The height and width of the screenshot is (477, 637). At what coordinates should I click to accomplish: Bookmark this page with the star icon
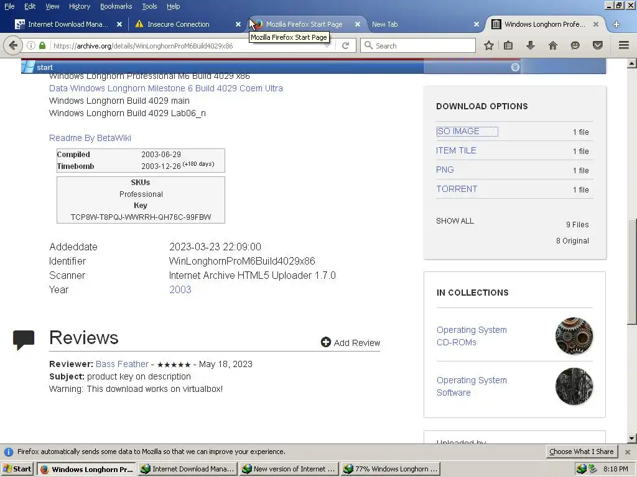coord(489,45)
